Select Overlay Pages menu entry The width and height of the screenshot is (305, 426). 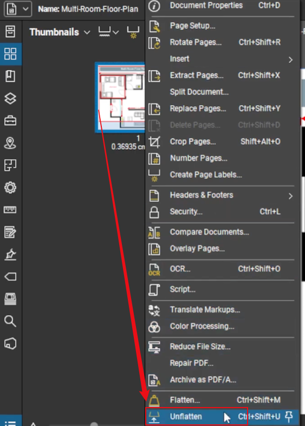[222, 249]
